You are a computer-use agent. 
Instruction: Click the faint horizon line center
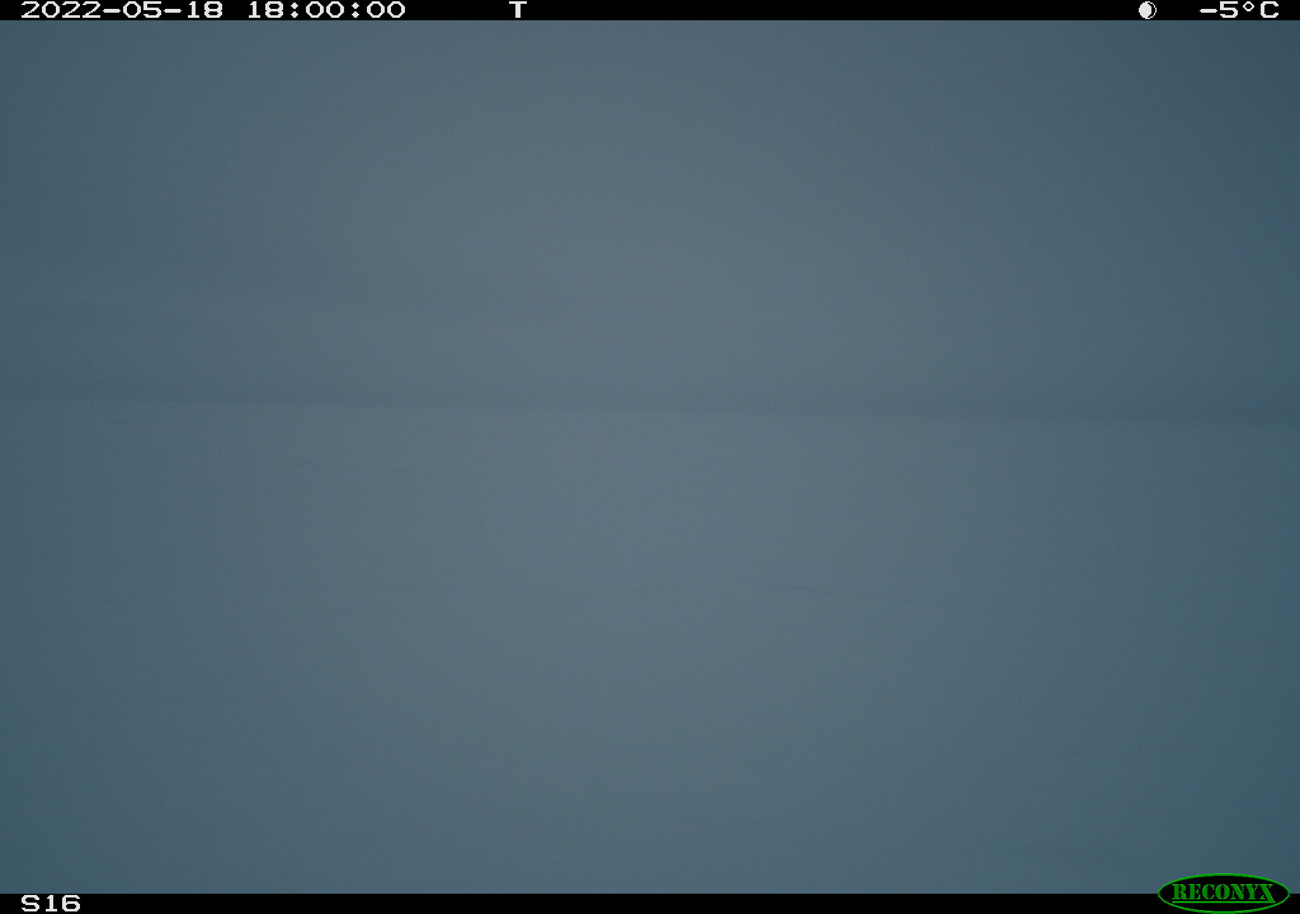click(650, 404)
